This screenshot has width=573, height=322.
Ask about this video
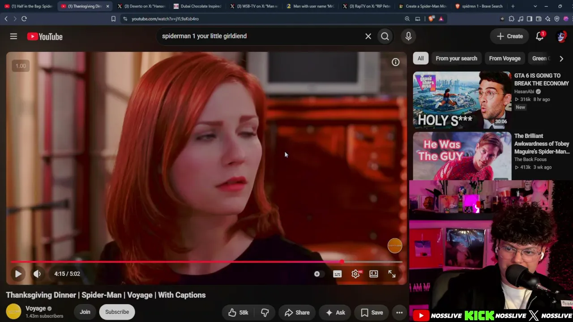point(335,313)
